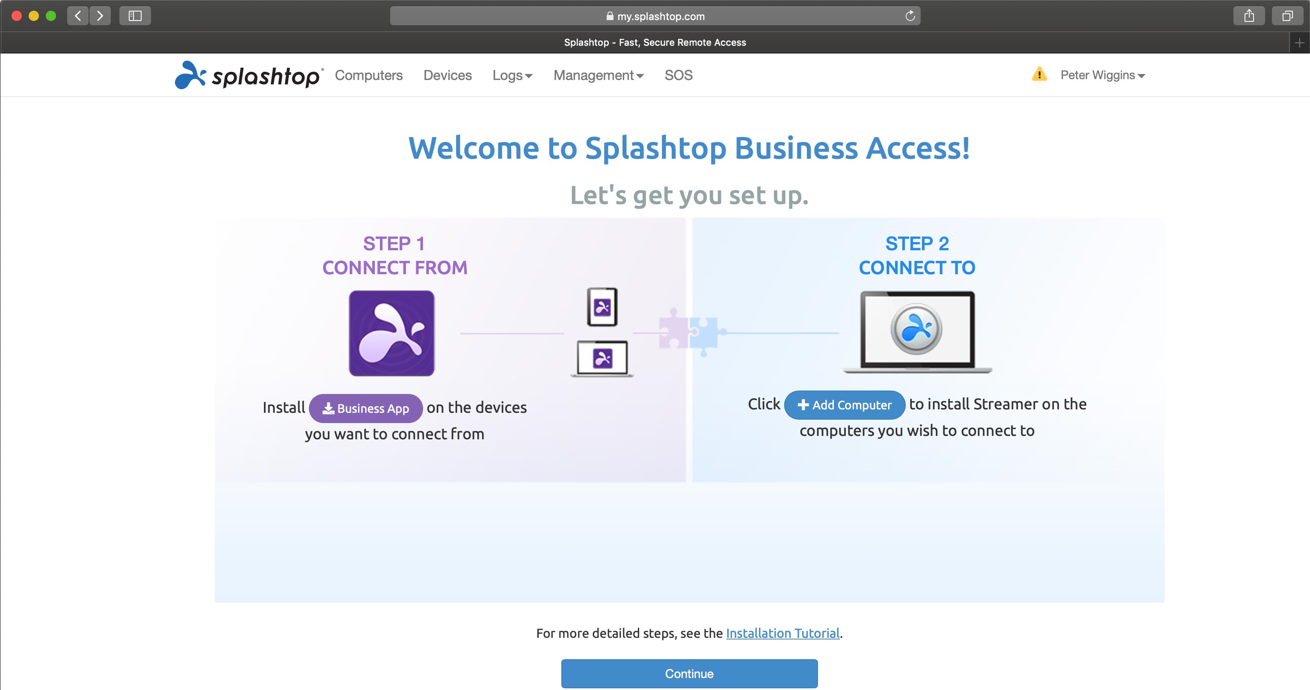Open the SOS page

tap(679, 75)
